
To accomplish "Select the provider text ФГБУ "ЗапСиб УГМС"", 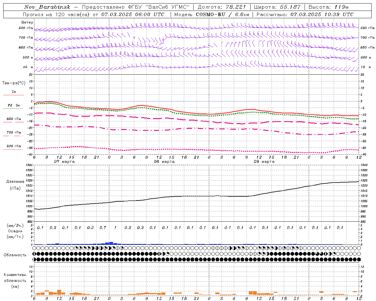I will coord(159,7).
